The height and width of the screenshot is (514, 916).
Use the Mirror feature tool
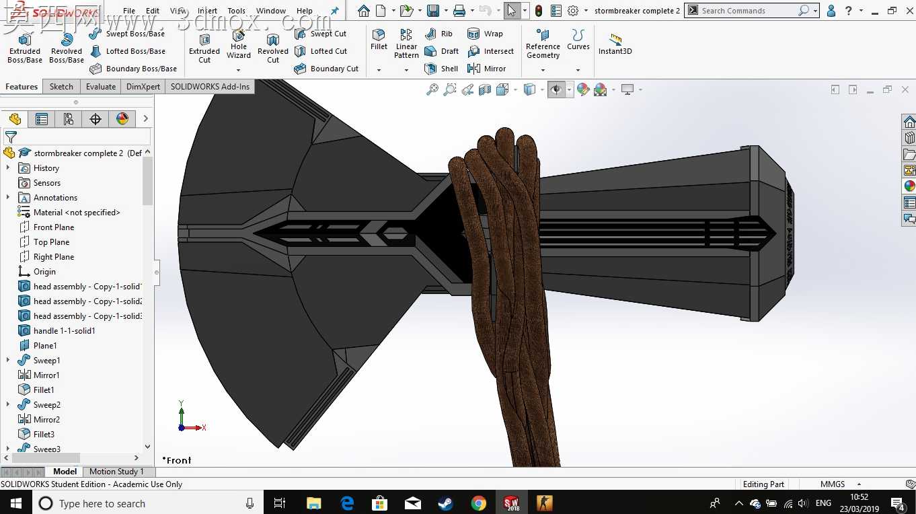486,69
